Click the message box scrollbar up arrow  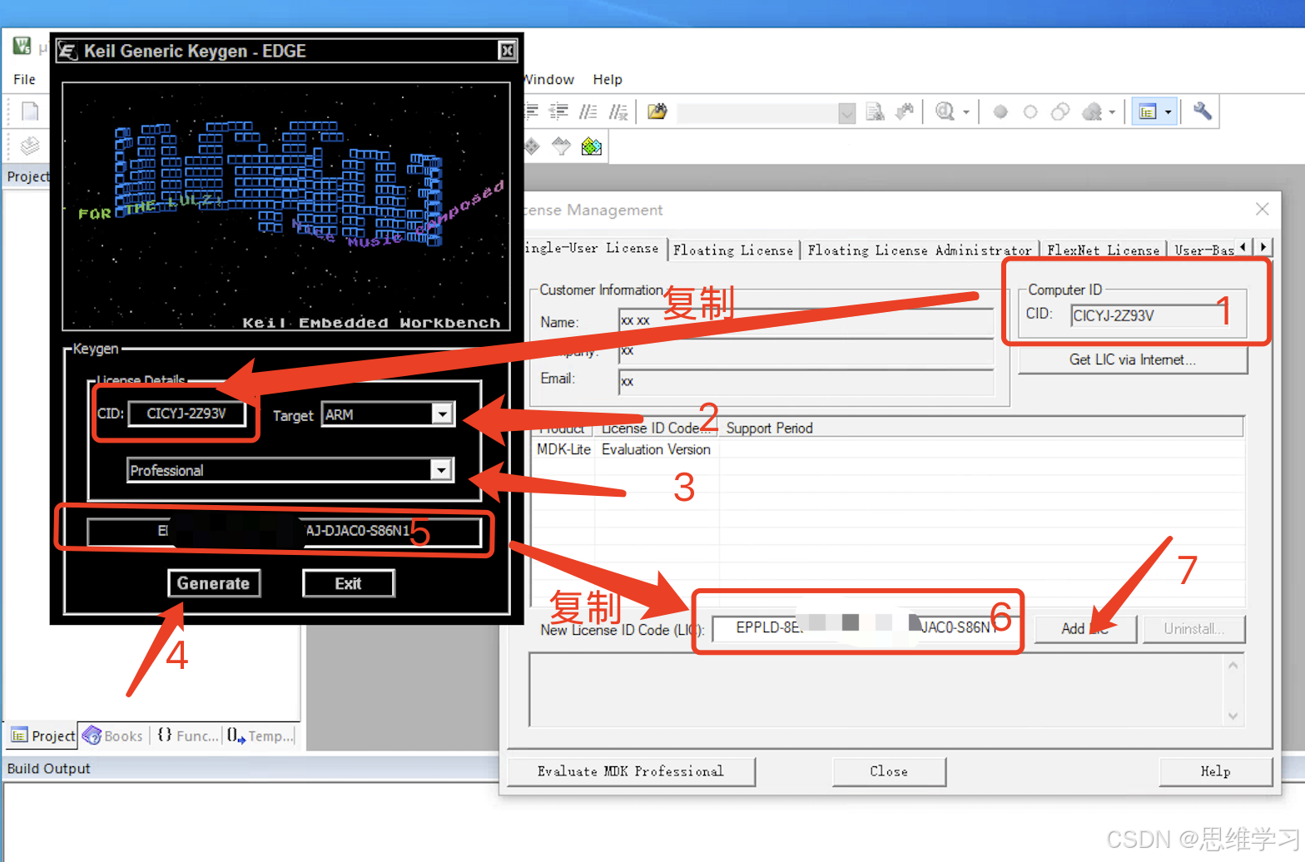click(x=1233, y=665)
